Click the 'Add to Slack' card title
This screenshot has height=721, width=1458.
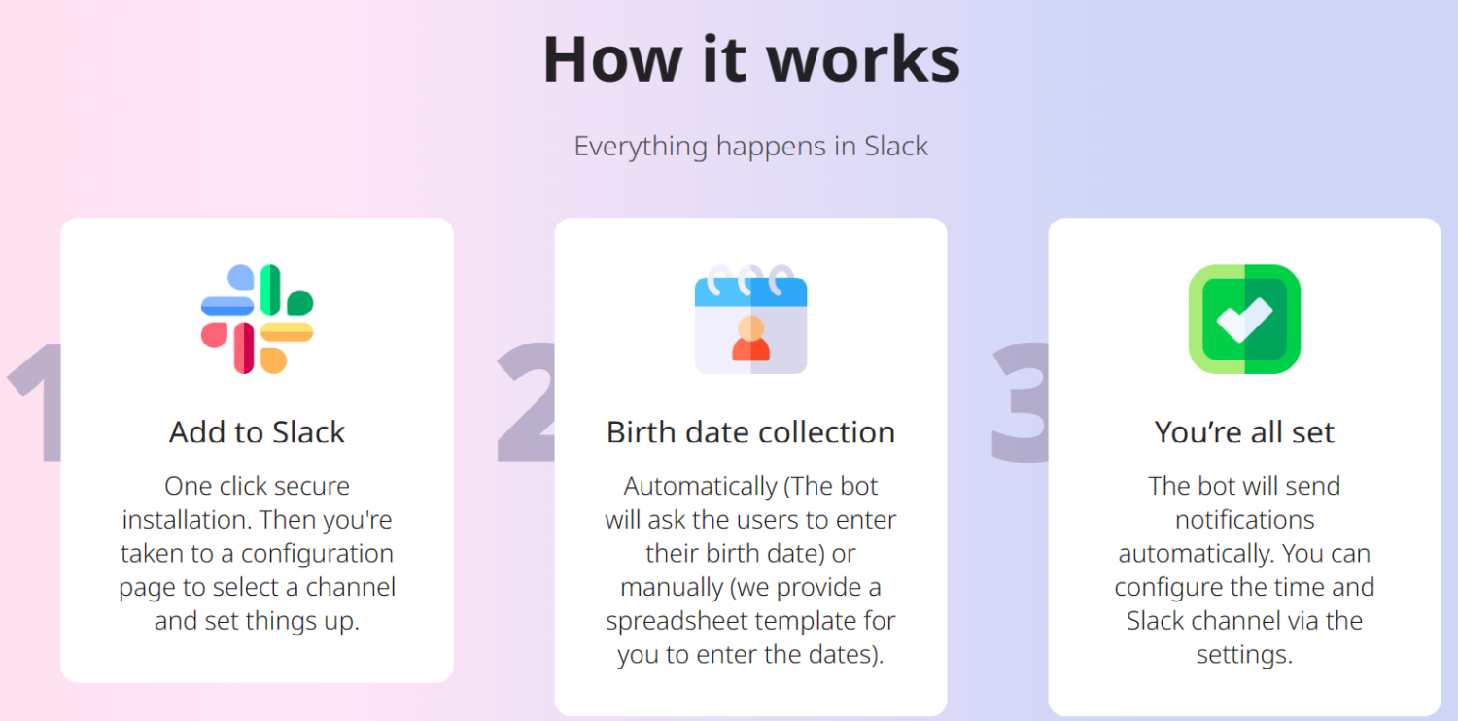pyautogui.click(x=258, y=431)
